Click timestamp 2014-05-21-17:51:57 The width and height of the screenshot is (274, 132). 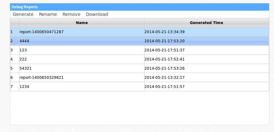pyautogui.click(x=164, y=87)
